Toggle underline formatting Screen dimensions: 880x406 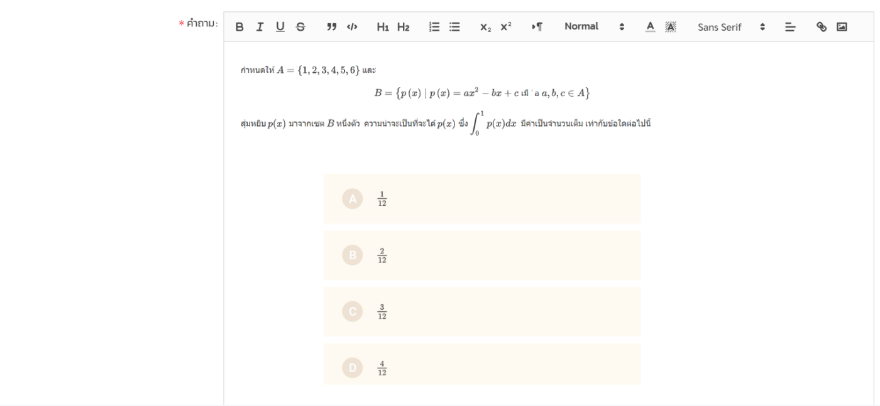click(280, 27)
